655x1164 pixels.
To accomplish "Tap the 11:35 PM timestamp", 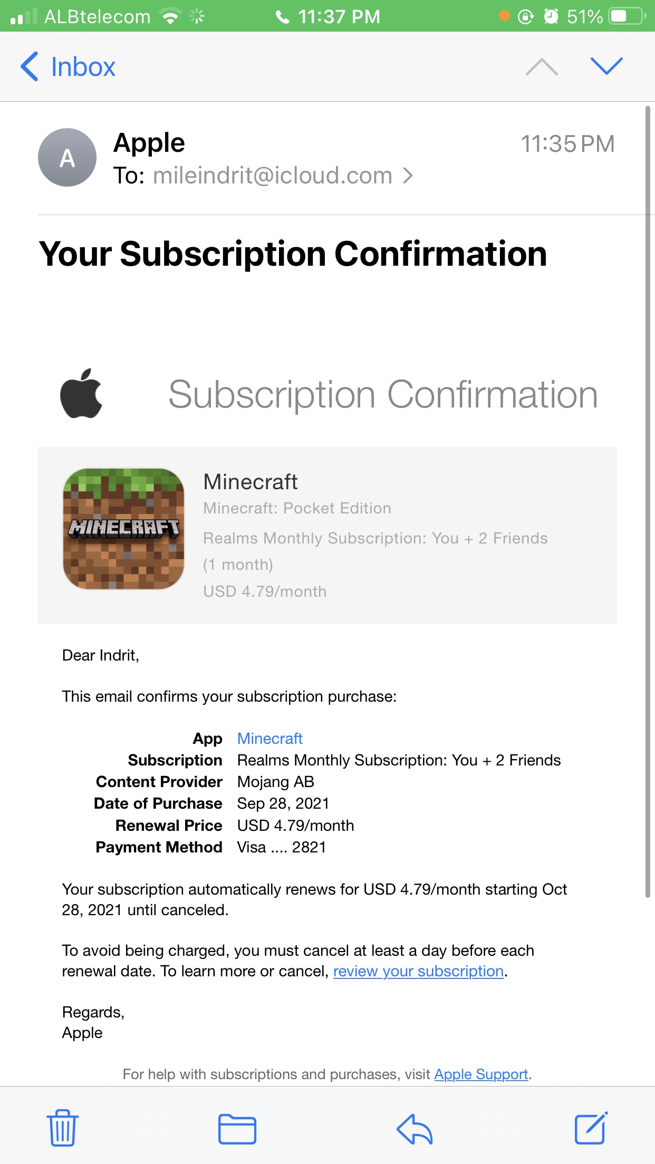I will [x=567, y=144].
